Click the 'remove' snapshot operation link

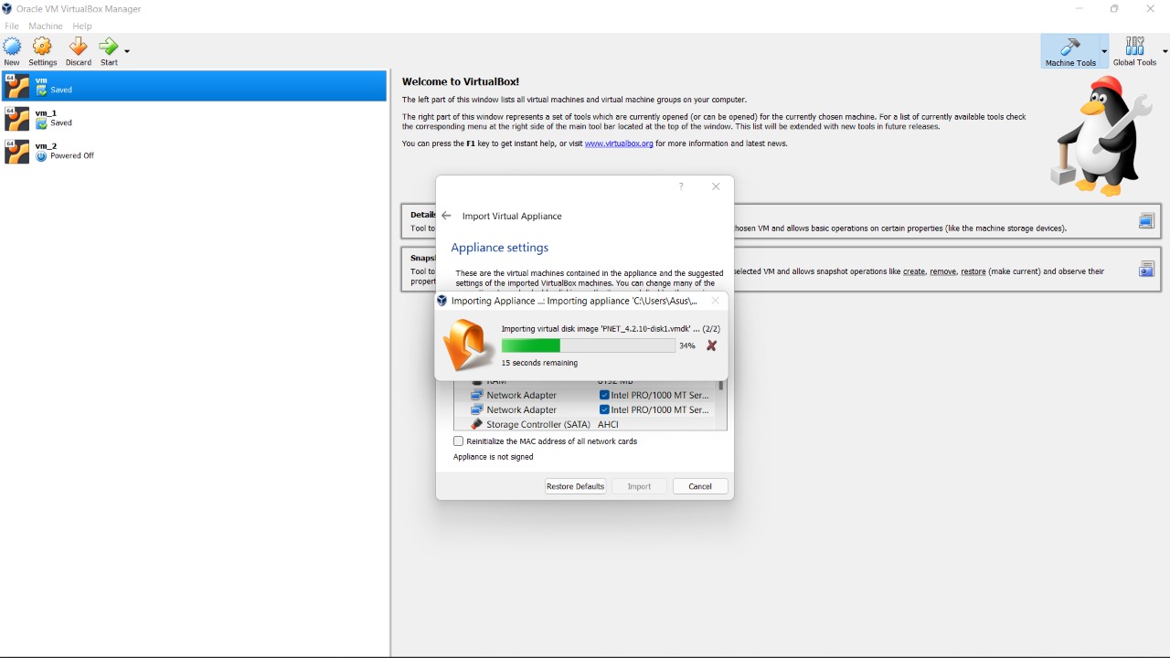942,271
